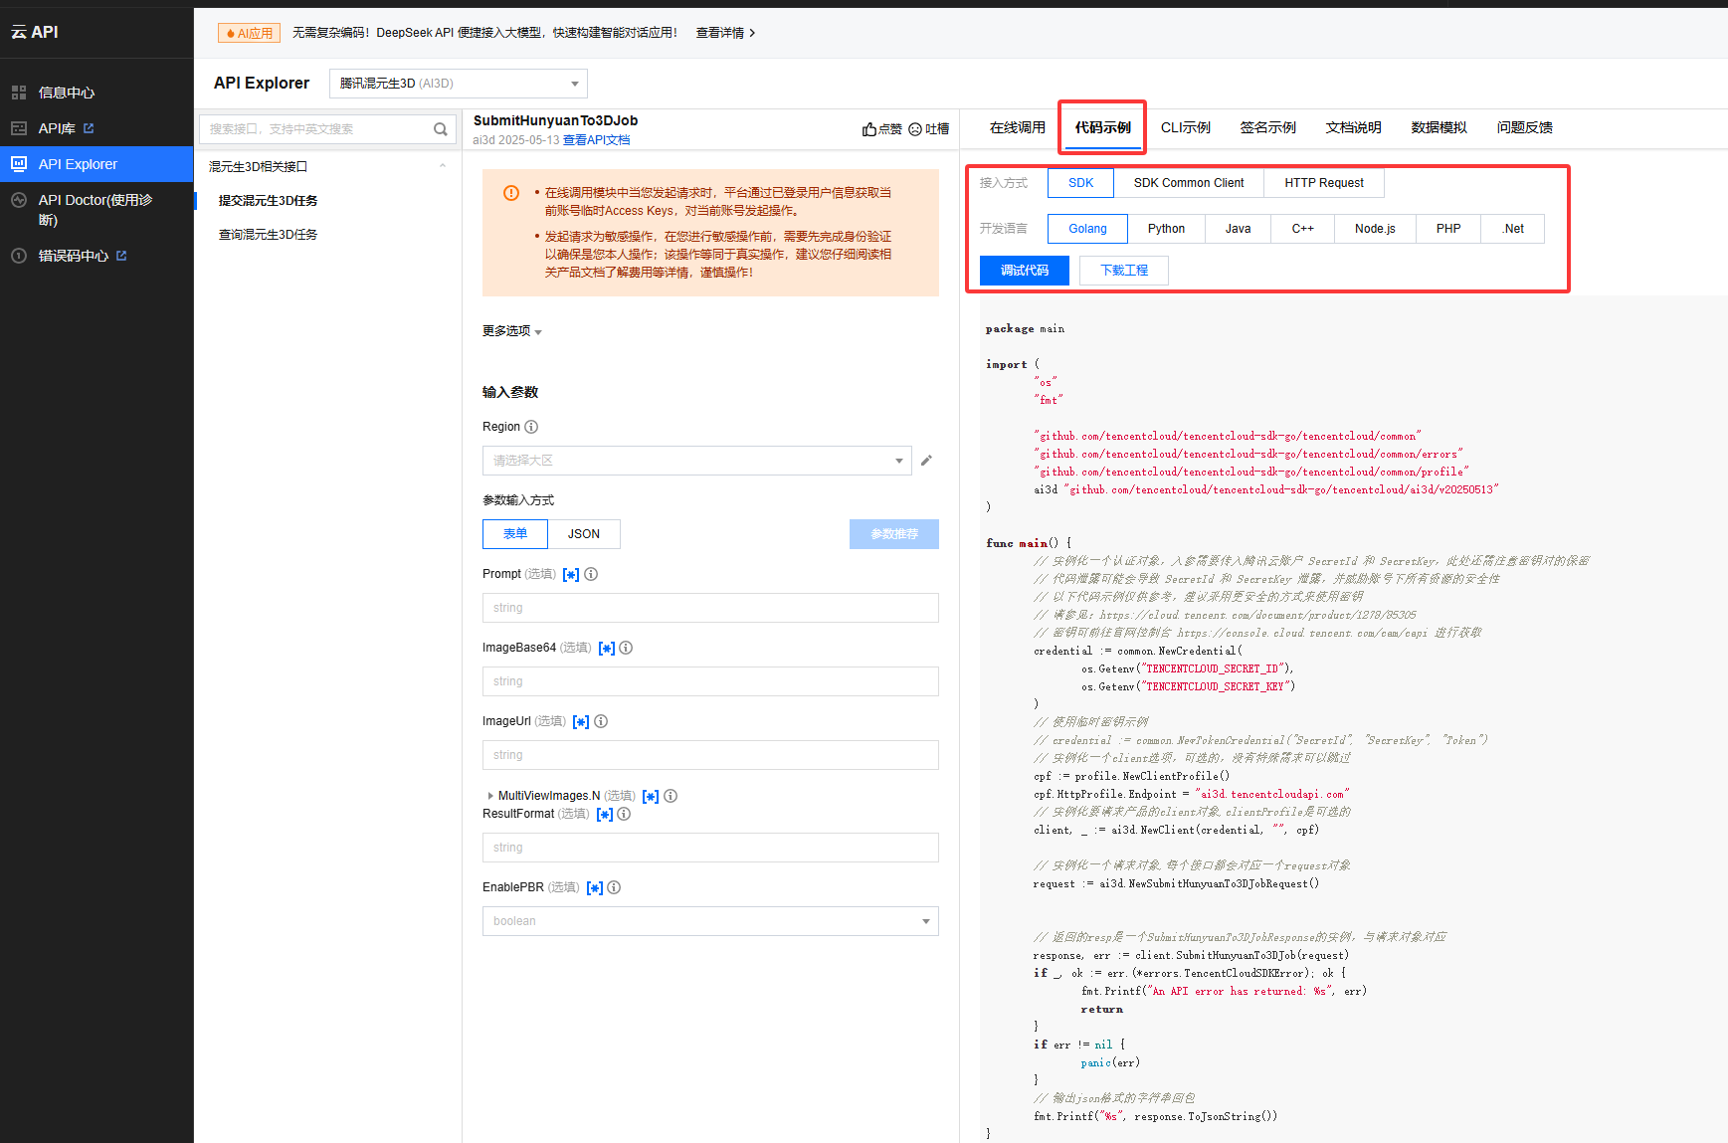This screenshot has height=1143, width=1728.
Task: Select C++ as development language
Action: (x=1303, y=229)
